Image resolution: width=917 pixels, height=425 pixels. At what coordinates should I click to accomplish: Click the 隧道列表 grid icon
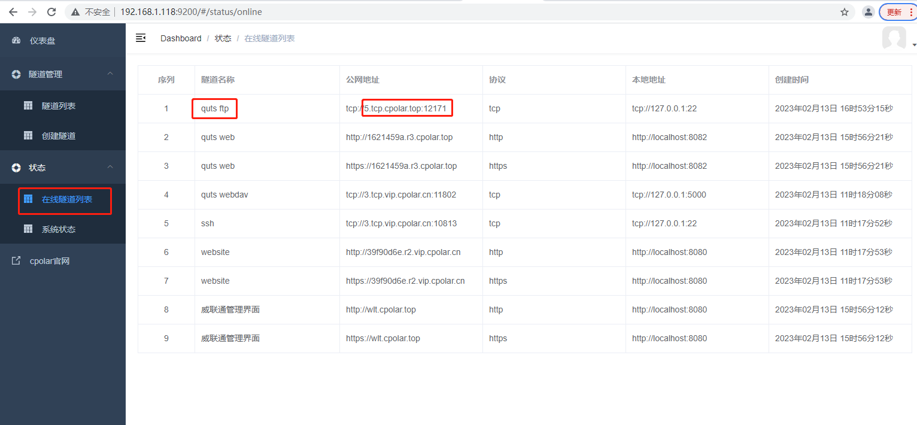click(28, 105)
